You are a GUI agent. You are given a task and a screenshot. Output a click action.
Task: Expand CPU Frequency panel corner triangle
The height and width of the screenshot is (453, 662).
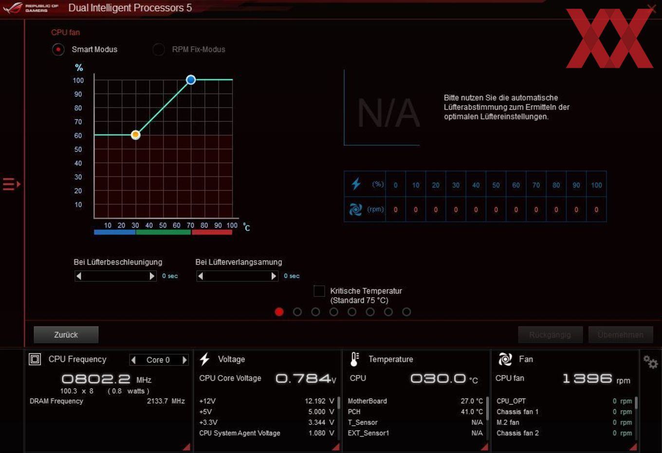187,447
